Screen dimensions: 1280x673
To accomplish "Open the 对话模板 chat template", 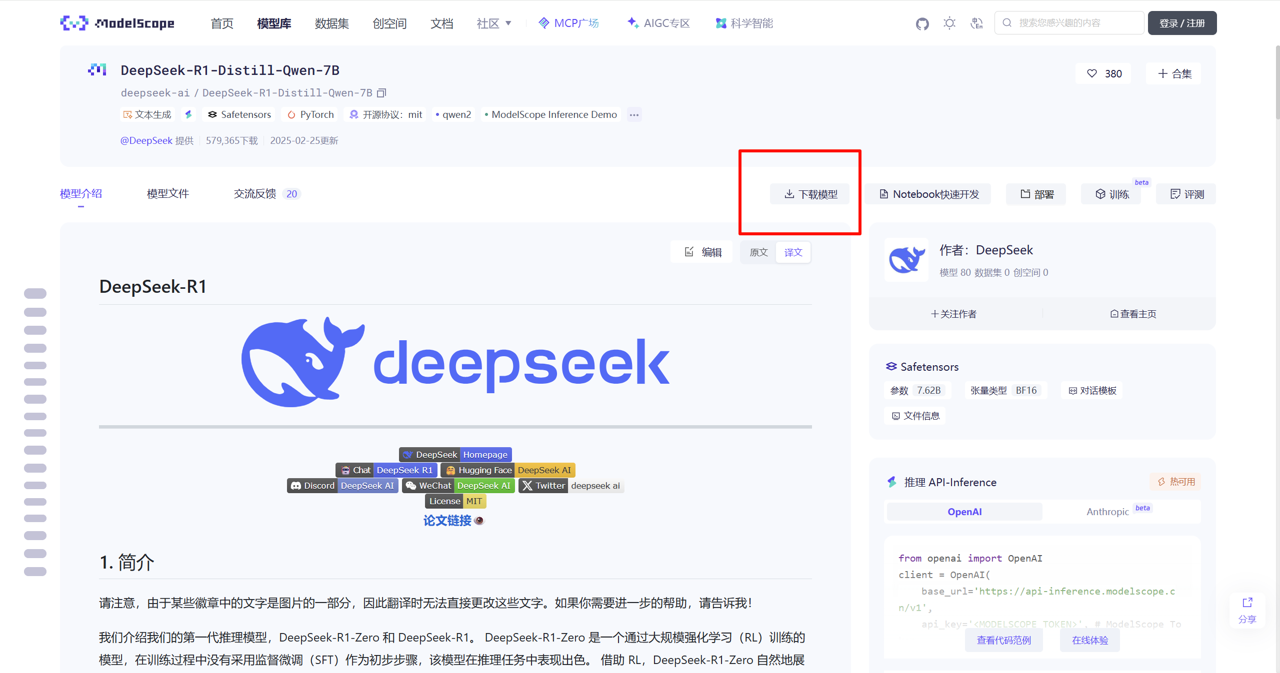I will coord(1092,390).
